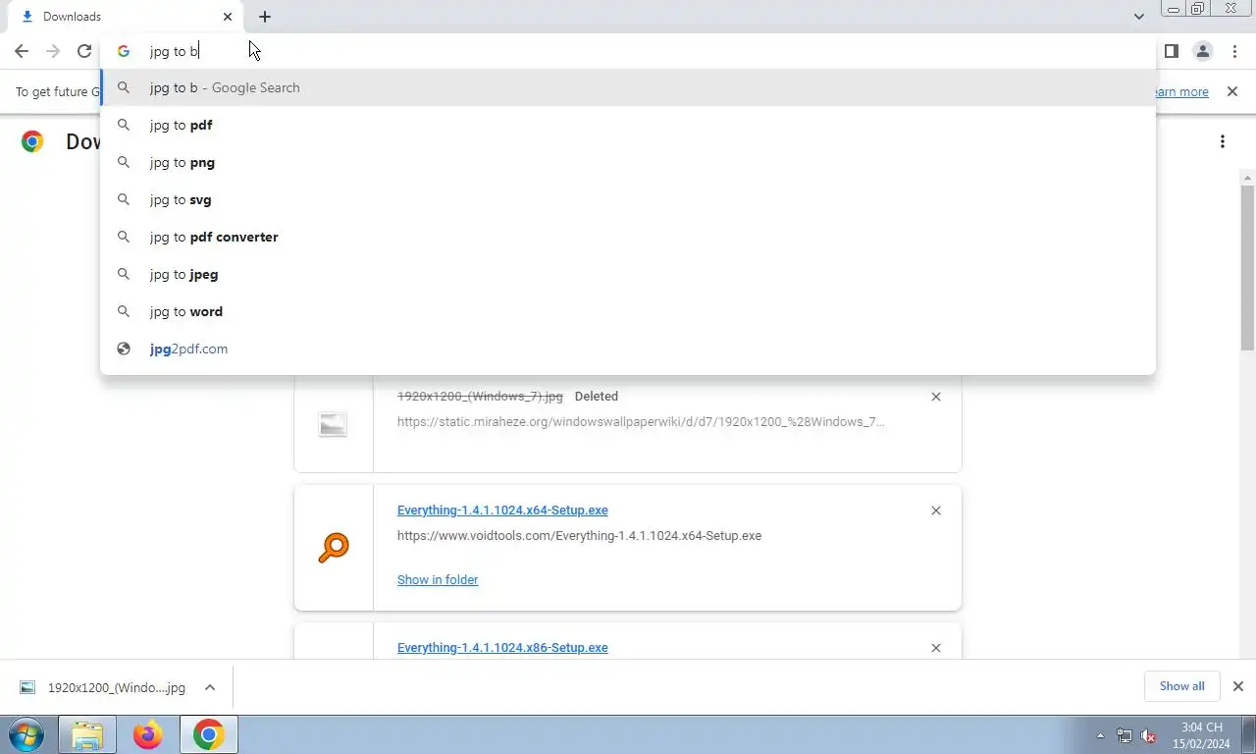Select the 'jpg to svg' suggestion

click(x=628, y=199)
